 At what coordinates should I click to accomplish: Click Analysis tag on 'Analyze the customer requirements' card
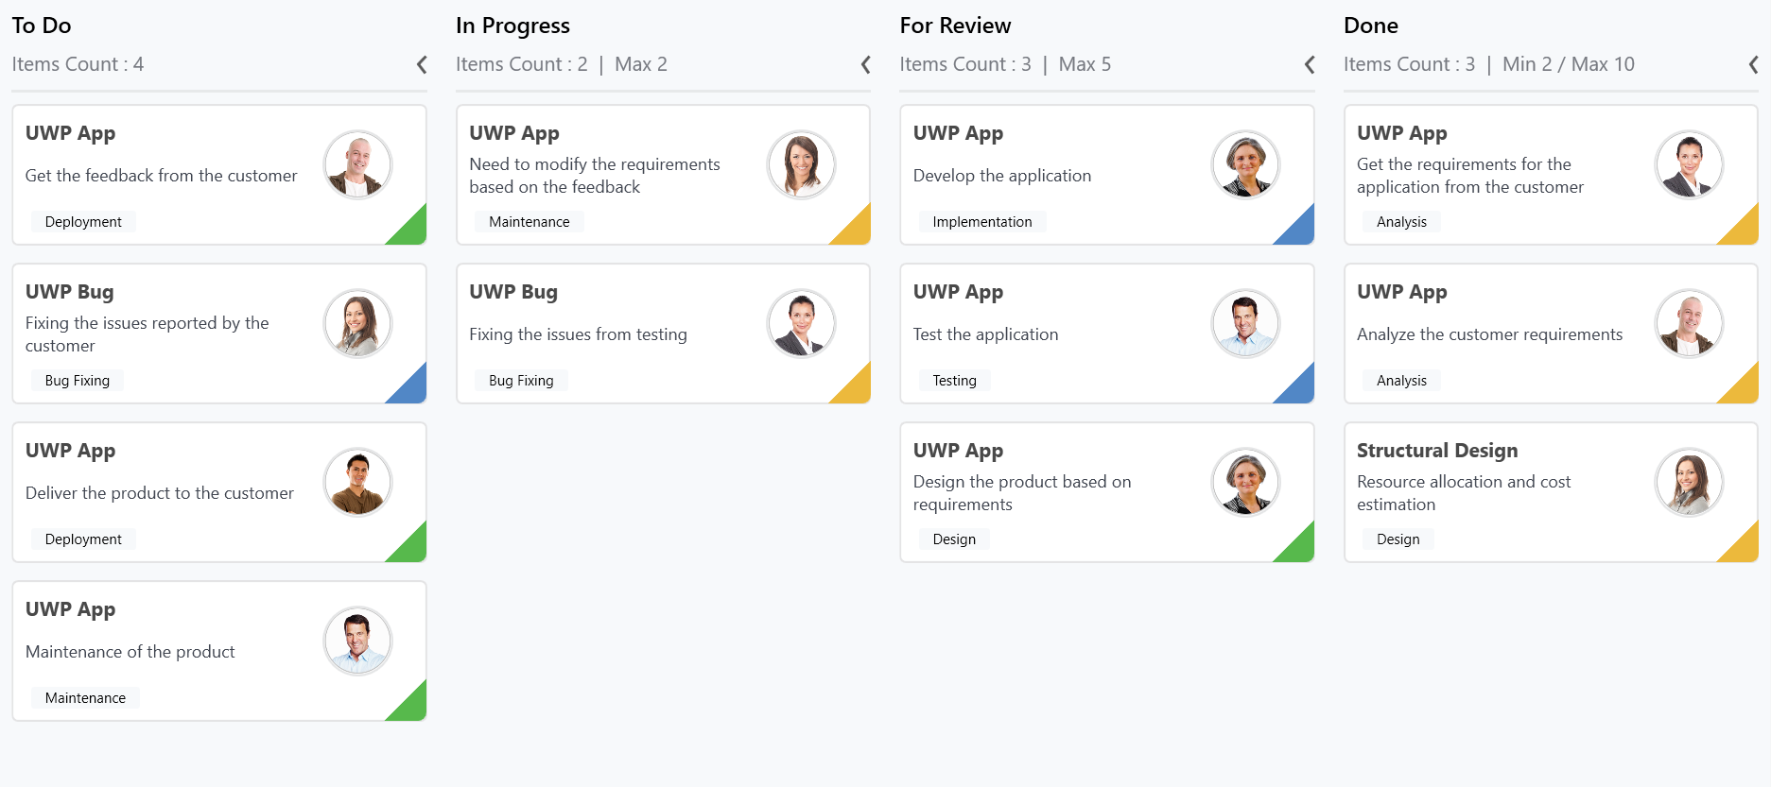(1401, 381)
